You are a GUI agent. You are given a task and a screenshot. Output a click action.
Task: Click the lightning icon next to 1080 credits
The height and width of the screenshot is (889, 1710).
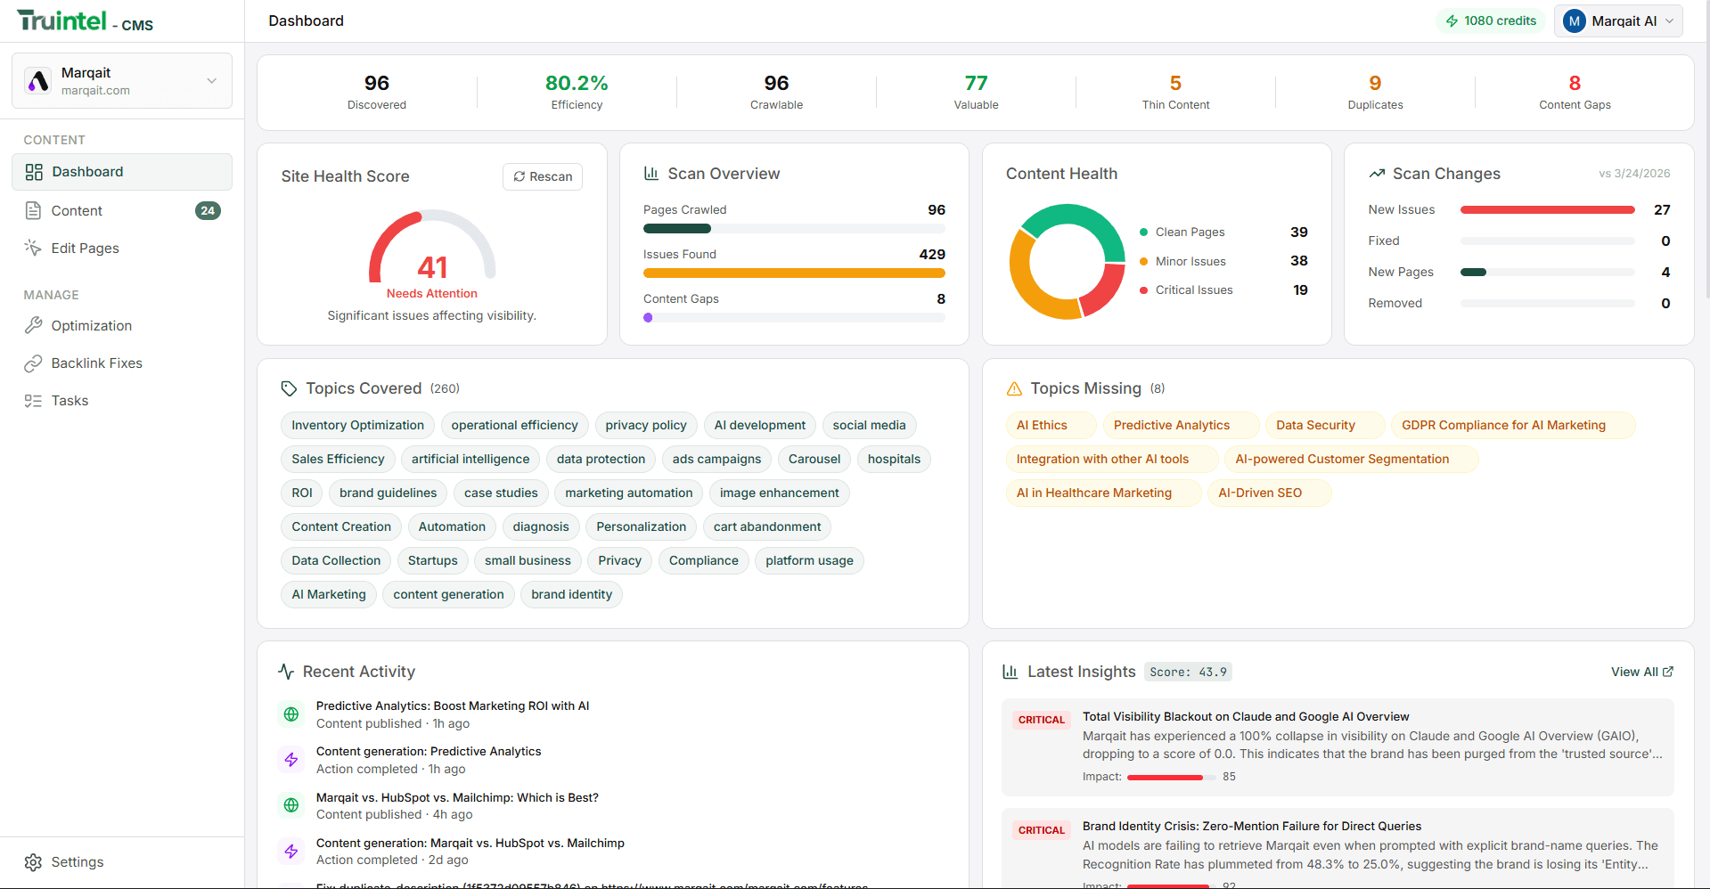pyautogui.click(x=1452, y=20)
